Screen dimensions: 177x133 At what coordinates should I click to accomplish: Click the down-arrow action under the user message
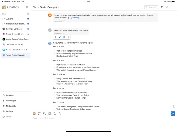[x=55, y=37]
